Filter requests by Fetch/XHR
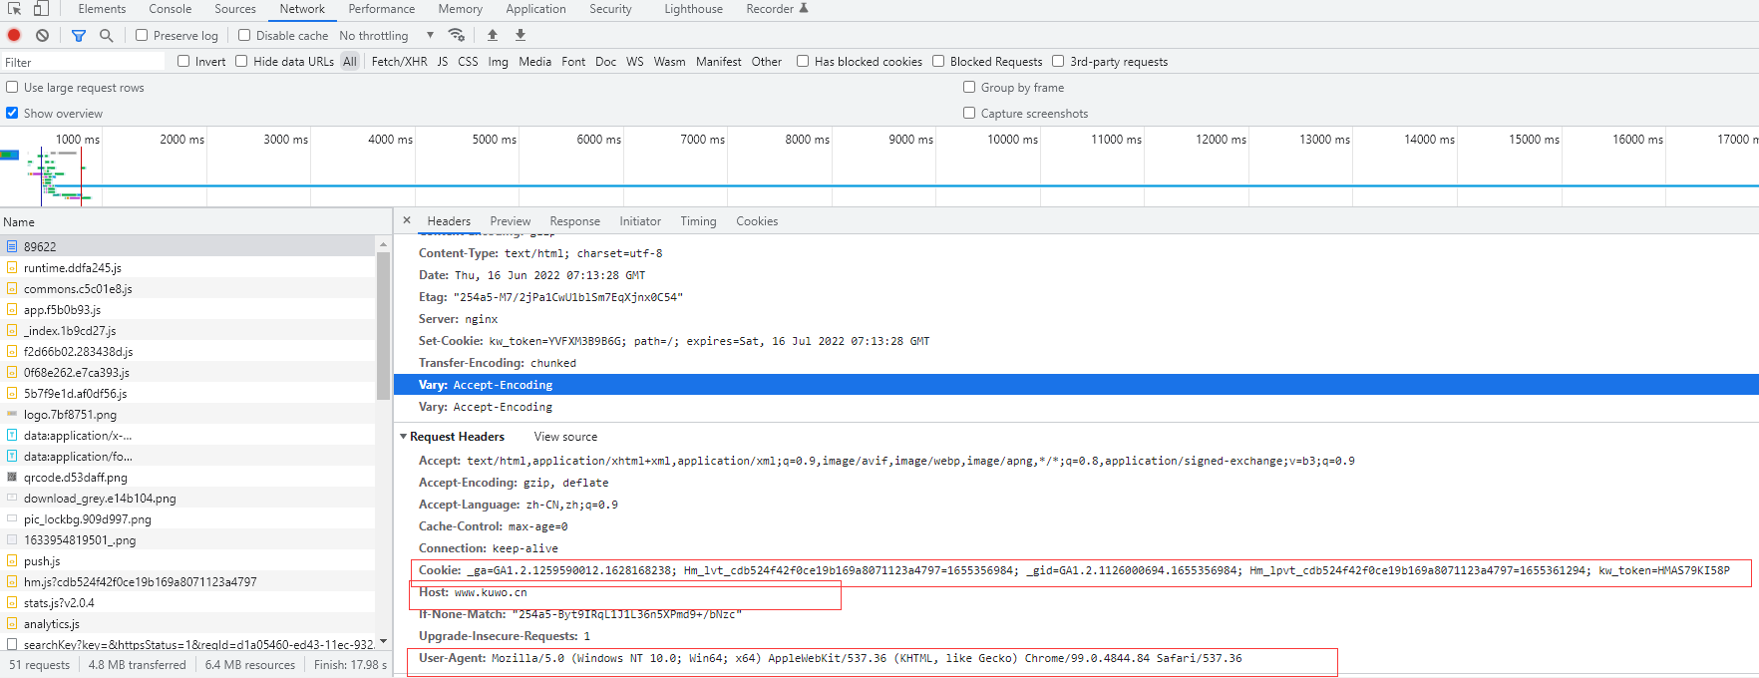The width and height of the screenshot is (1759, 678). 399,62
